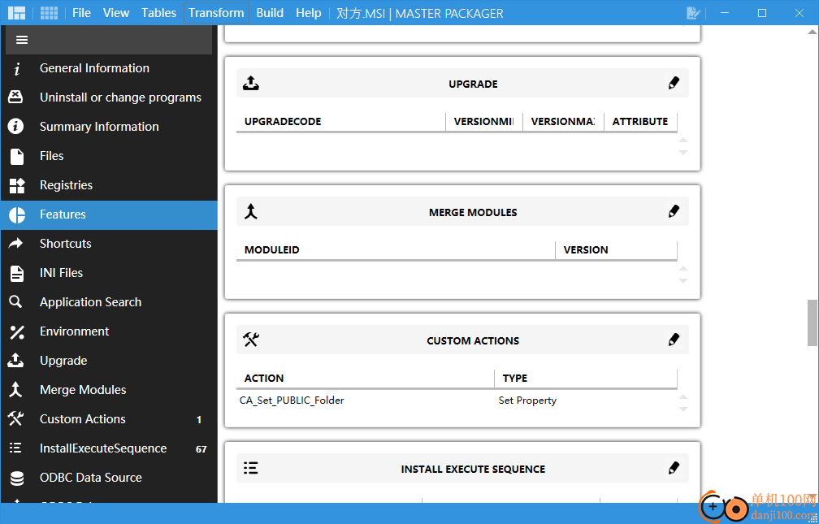Click the Install Execute Sequence header list icon
Image resolution: width=819 pixels, height=524 pixels.
tap(251, 468)
